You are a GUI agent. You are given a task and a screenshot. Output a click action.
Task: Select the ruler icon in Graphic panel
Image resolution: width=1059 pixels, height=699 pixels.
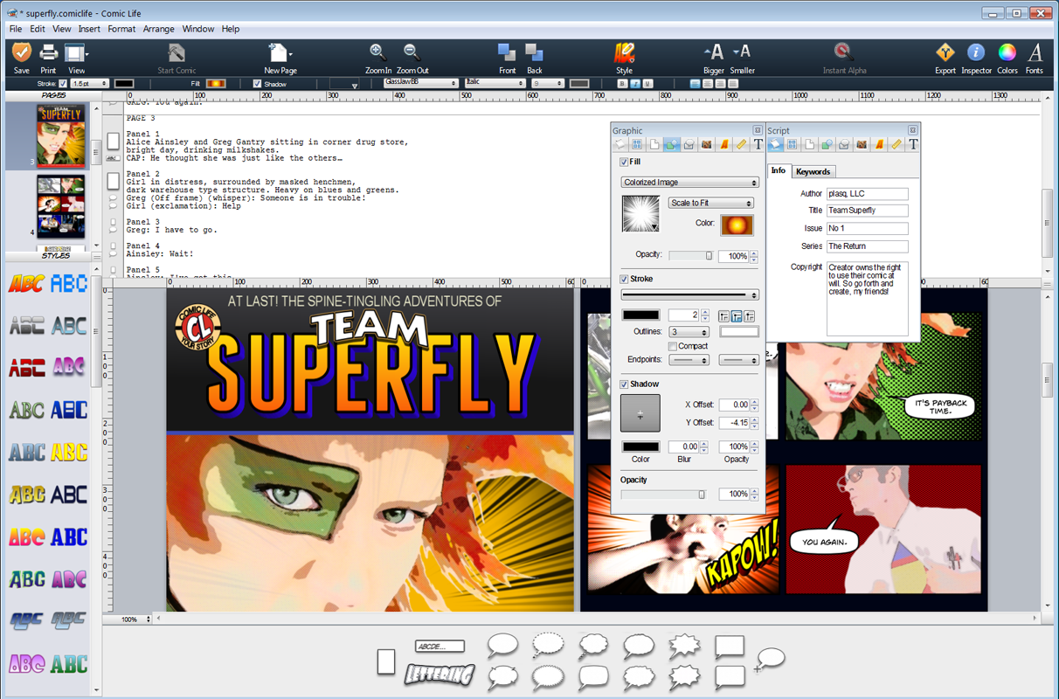tap(741, 144)
